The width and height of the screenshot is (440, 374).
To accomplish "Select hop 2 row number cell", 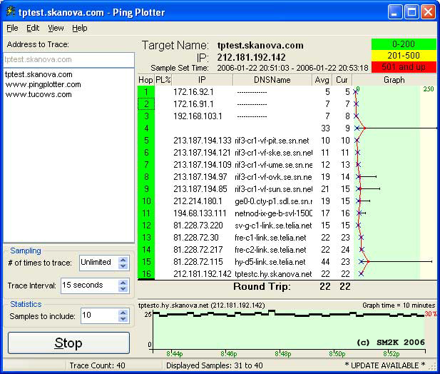I will 146,104.
